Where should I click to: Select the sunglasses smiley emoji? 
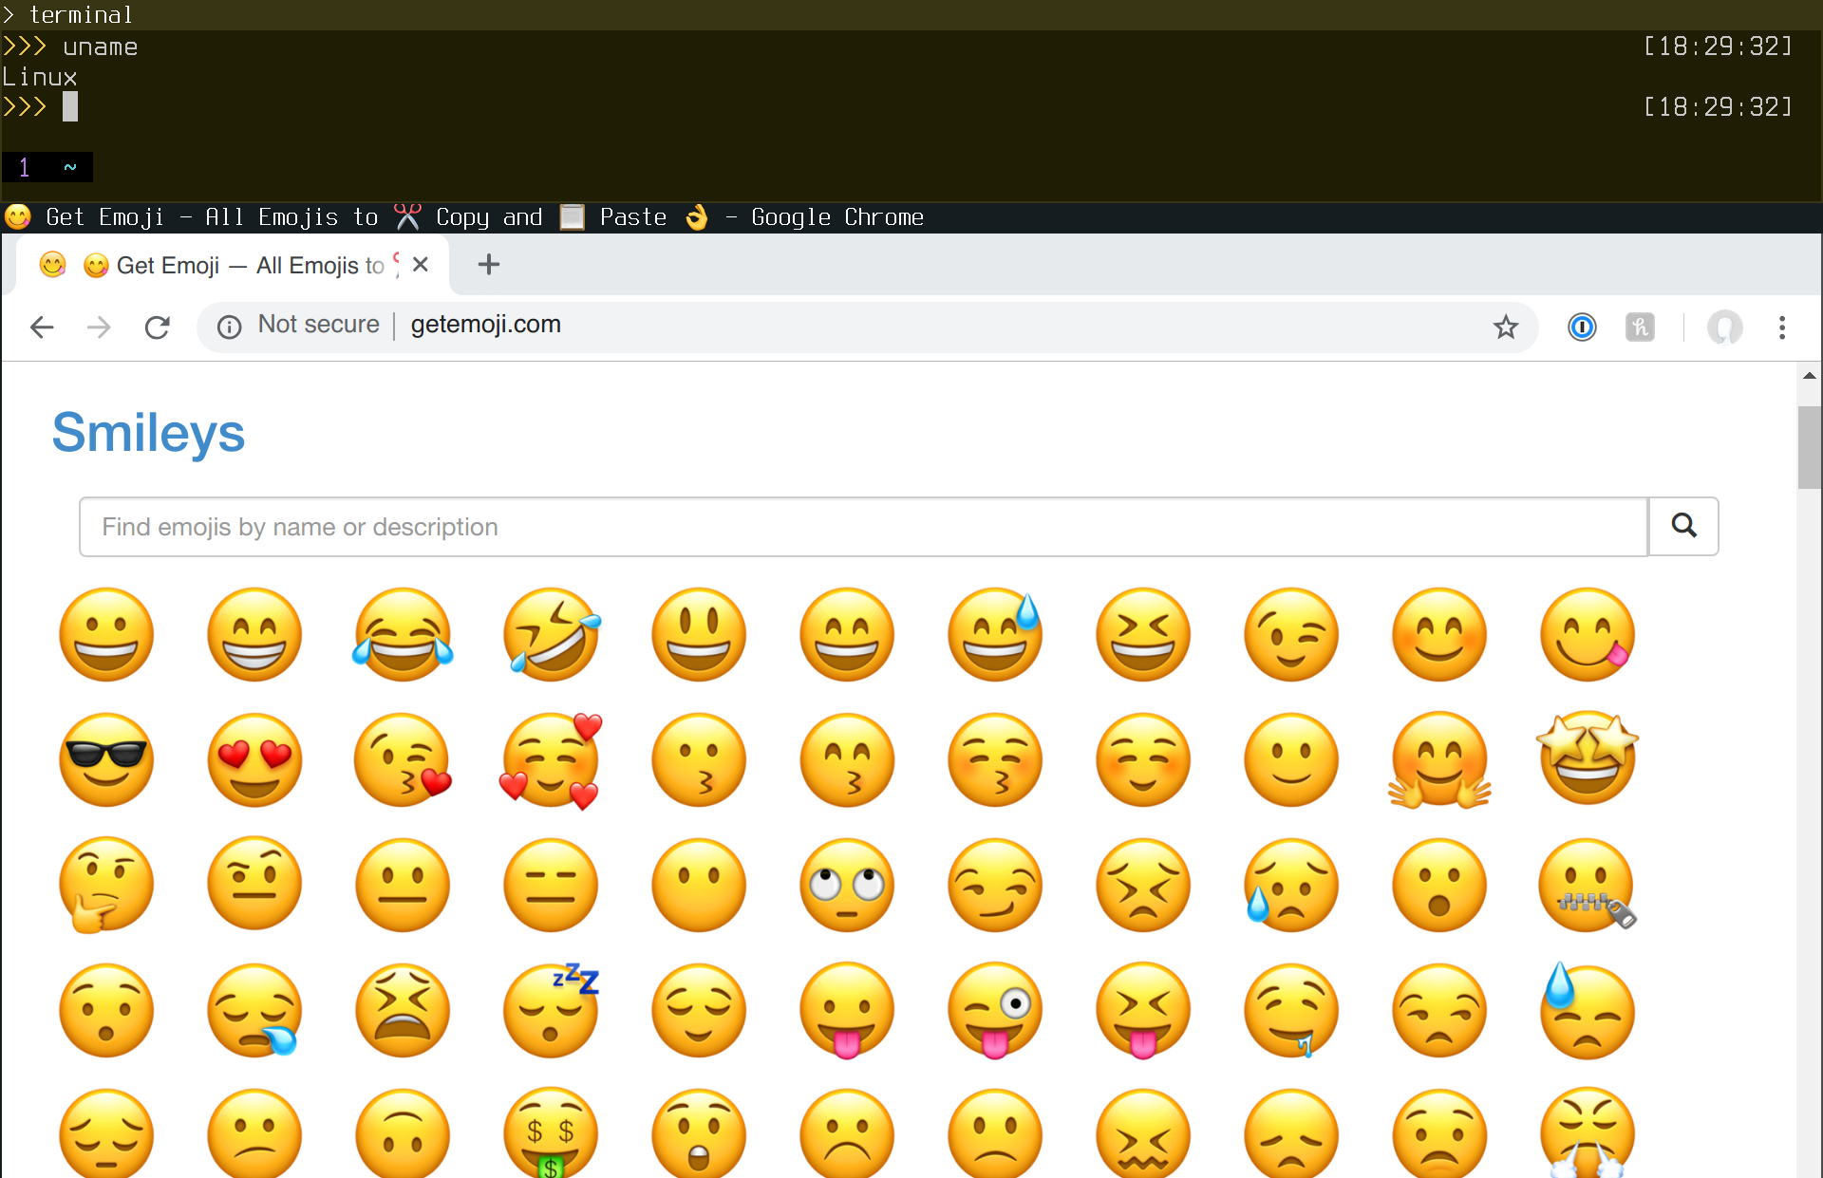point(106,759)
